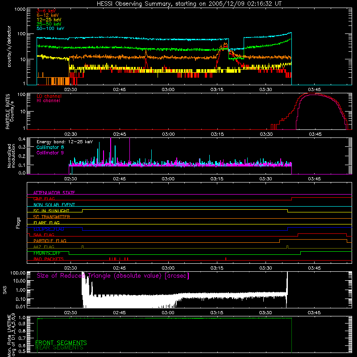Click the 1000 value on counts axis
Screen dimensions: 357x357
tap(20, 9)
